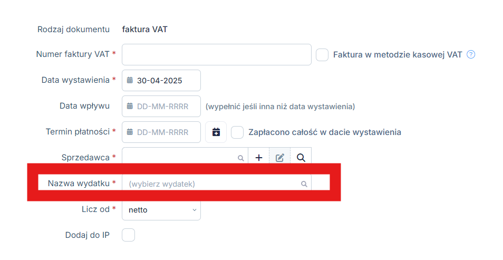The image size is (503, 260).
Task: Click the Termin płatności date field
Action: point(161,132)
